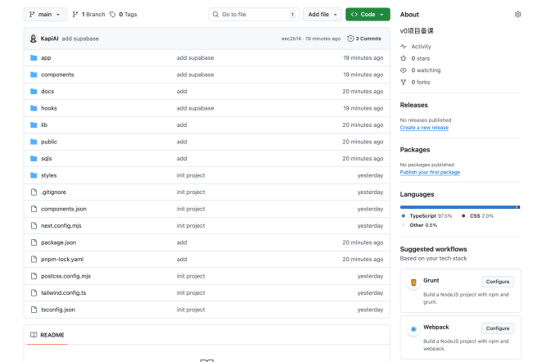Click the TypeScript segment of the languages bar

point(457,207)
